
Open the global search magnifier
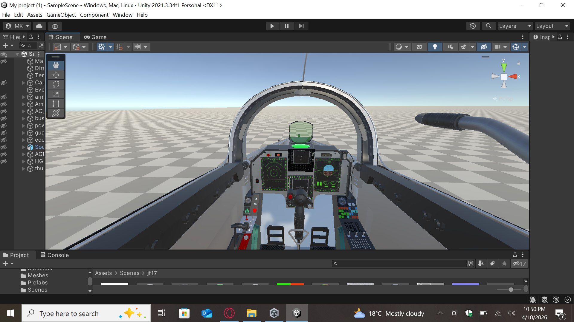tap(488, 26)
